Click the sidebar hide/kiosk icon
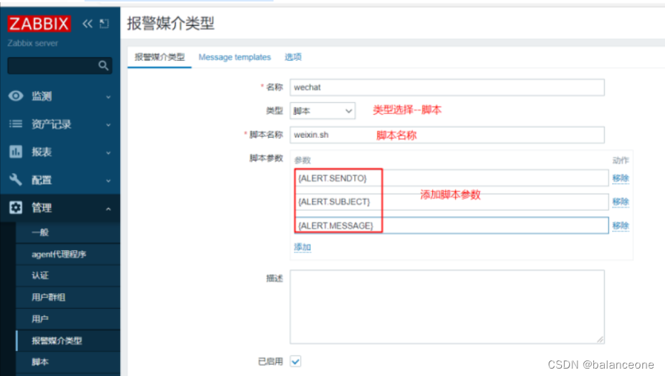Viewport: 665px width, 376px height. click(x=105, y=24)
